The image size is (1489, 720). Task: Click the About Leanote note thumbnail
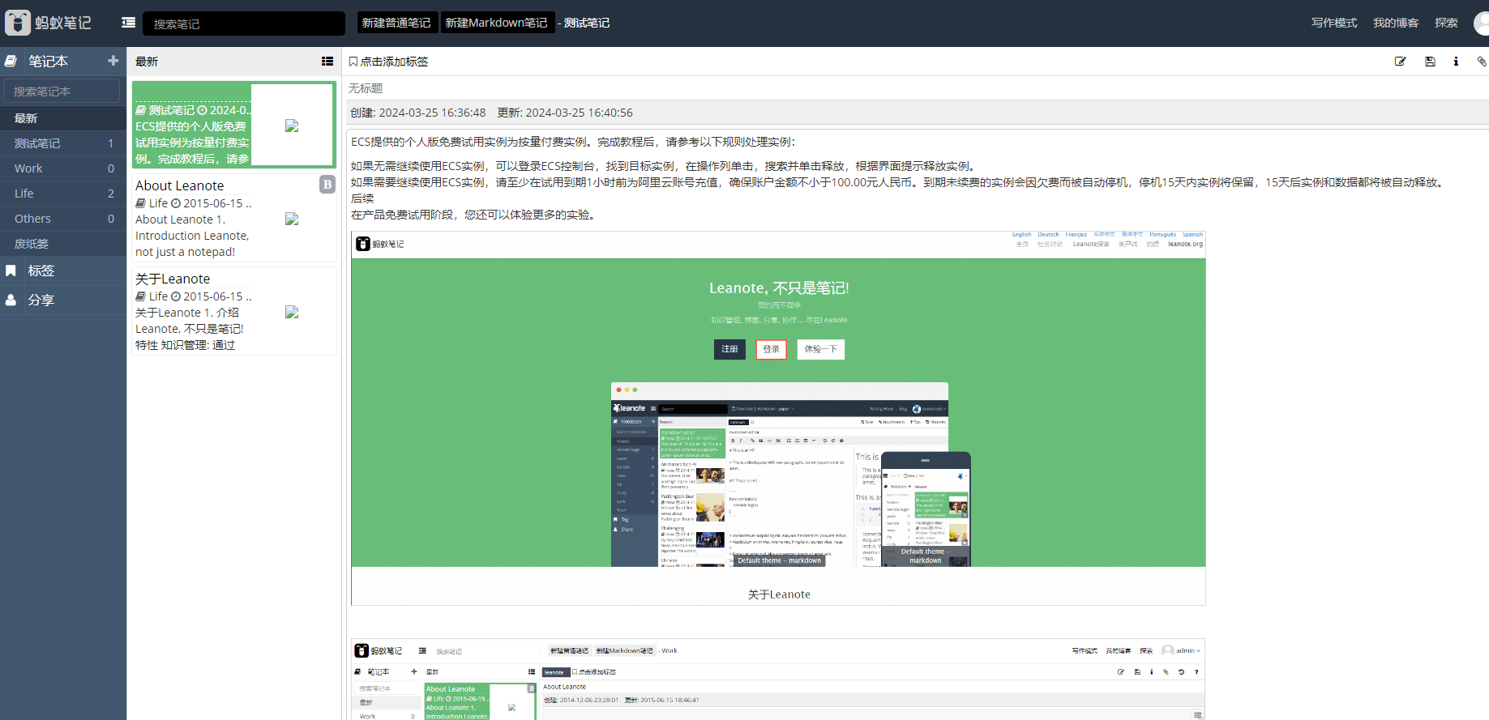(x=292, y=219)
